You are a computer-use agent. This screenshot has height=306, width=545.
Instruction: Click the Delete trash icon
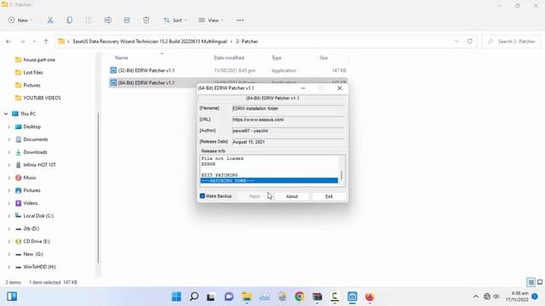point(146,20)
